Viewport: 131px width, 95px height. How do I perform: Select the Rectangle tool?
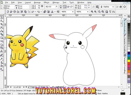click(x=2, y=38)
